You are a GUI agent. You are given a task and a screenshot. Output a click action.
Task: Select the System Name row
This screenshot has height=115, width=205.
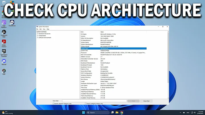point(114,42)
